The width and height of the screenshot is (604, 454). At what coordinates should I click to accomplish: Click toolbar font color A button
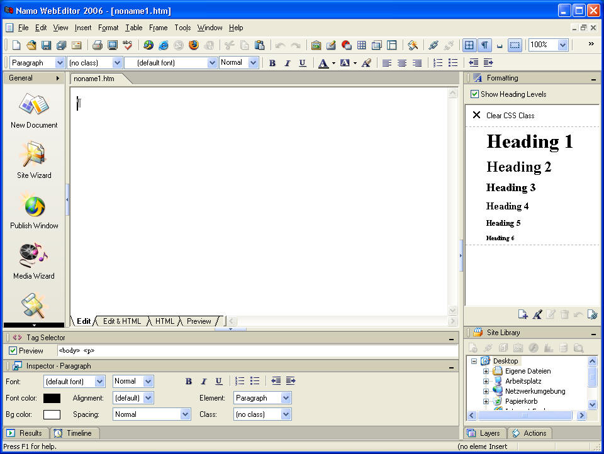point(323,63)
